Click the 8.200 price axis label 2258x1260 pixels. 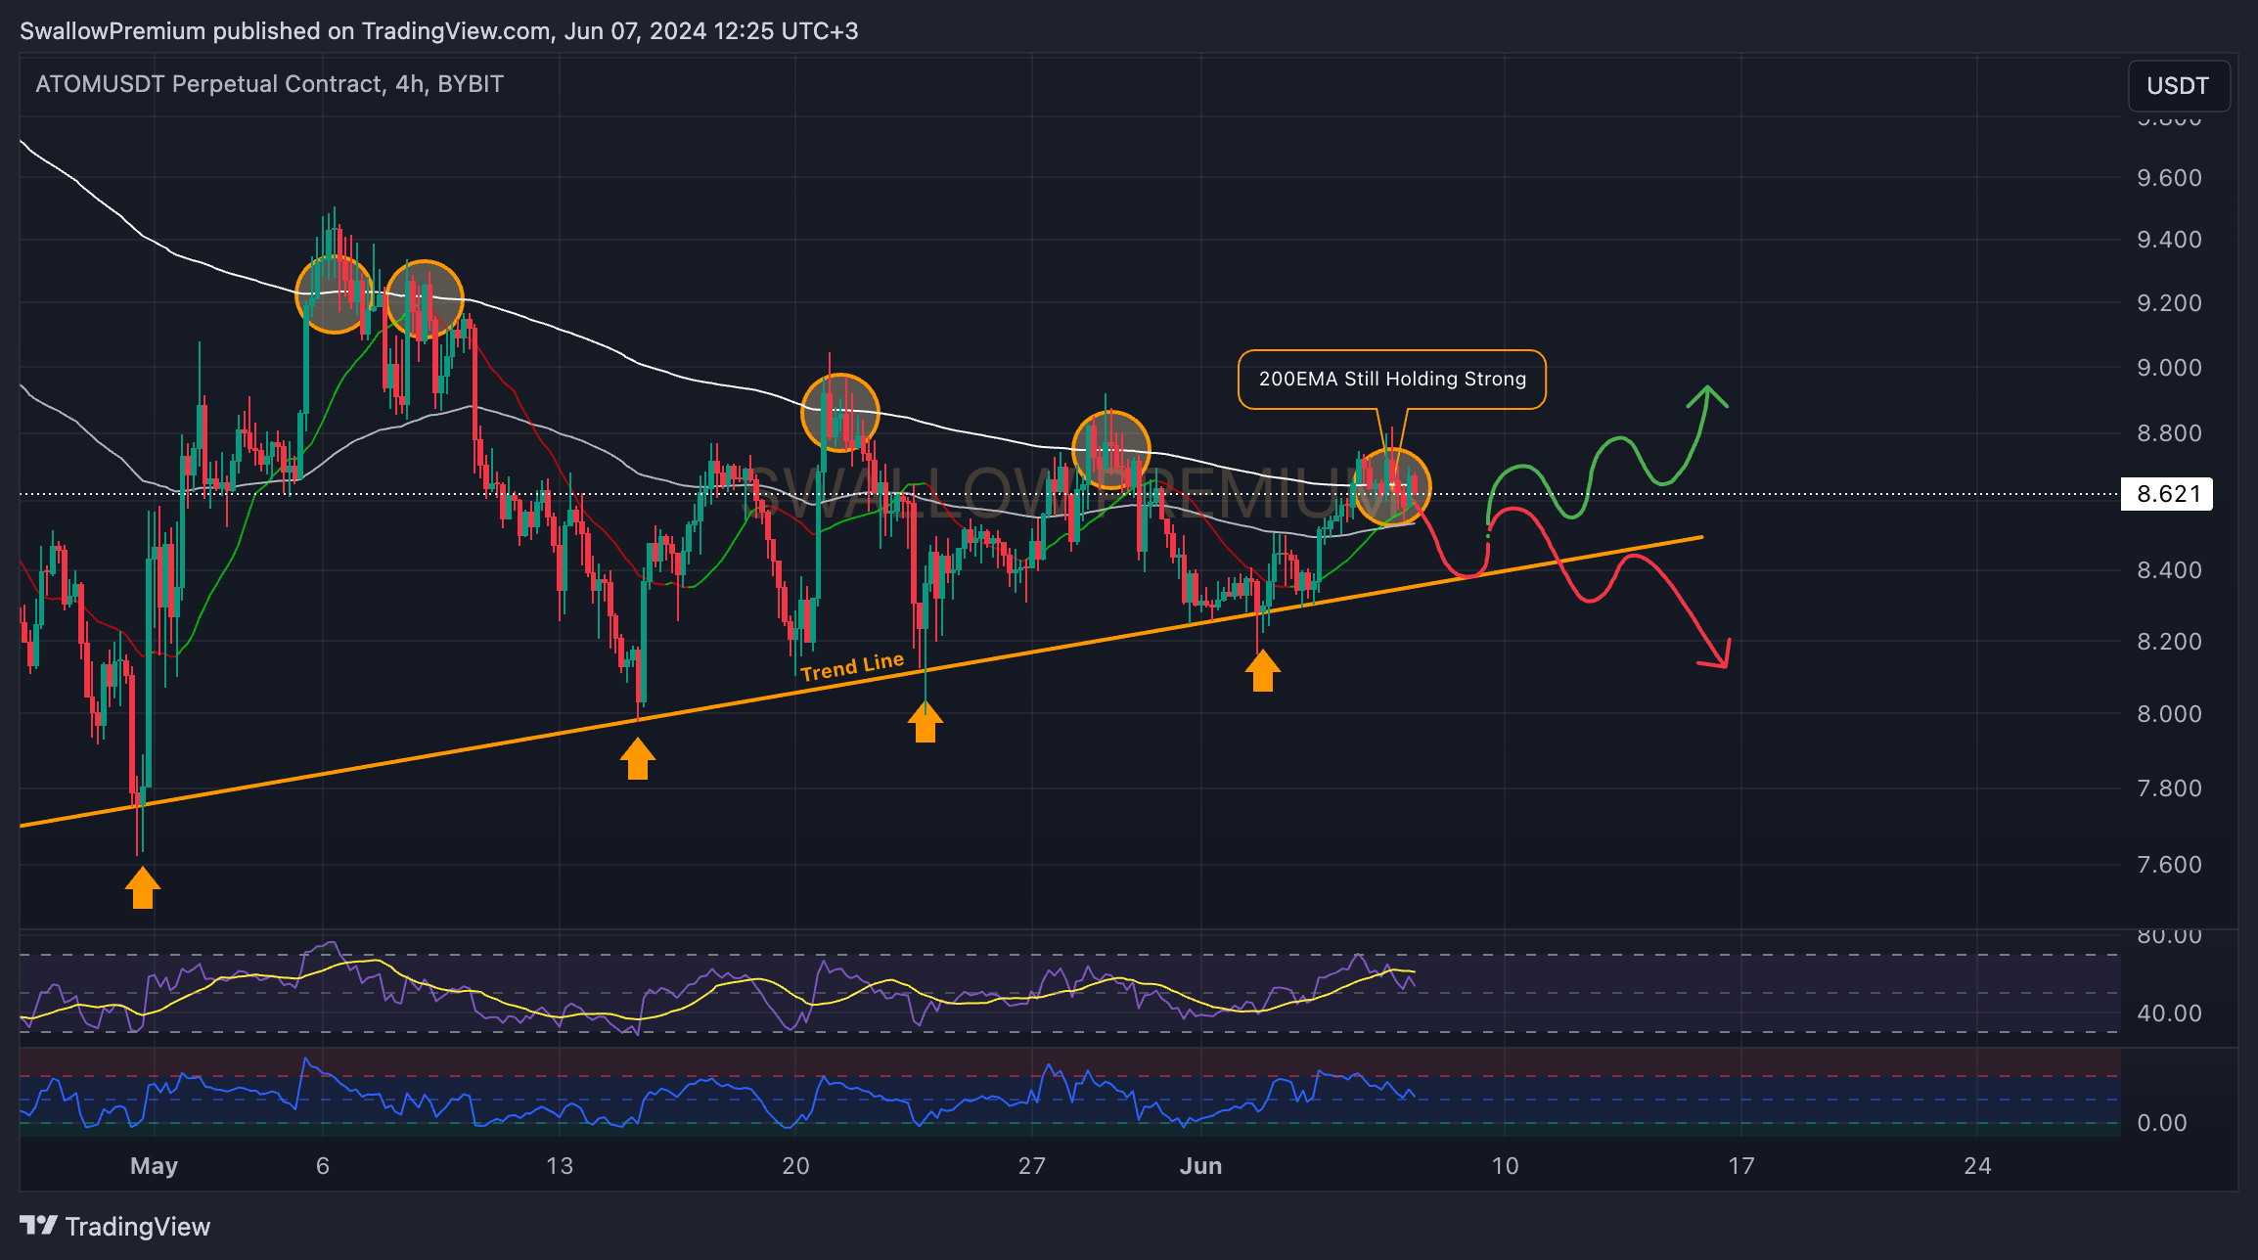[x=2169, y=642]
